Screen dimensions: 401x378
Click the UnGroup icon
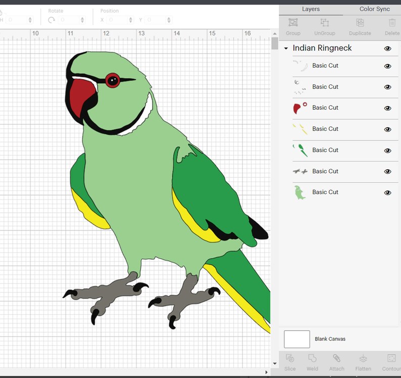pyautogui.click(x=325, y=23)
